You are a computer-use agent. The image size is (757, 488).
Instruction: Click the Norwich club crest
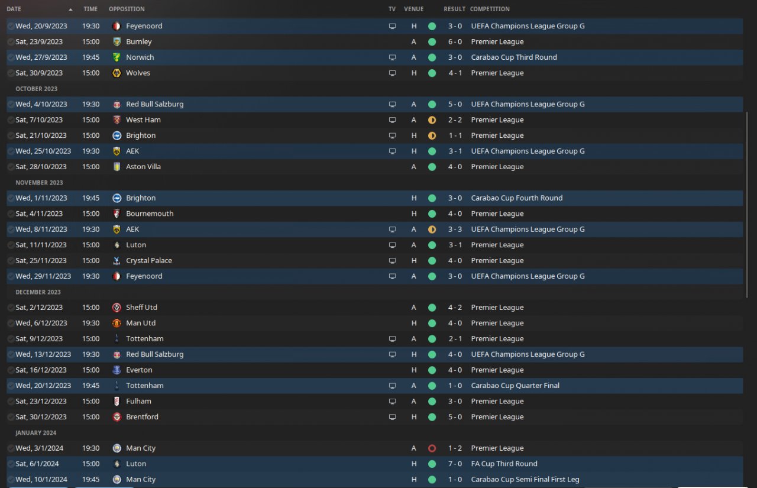click(117, 57)
